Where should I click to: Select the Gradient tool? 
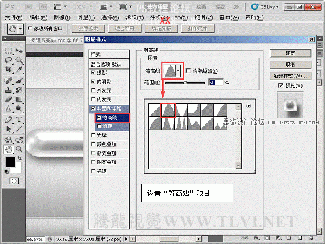(x=19, y=99)
